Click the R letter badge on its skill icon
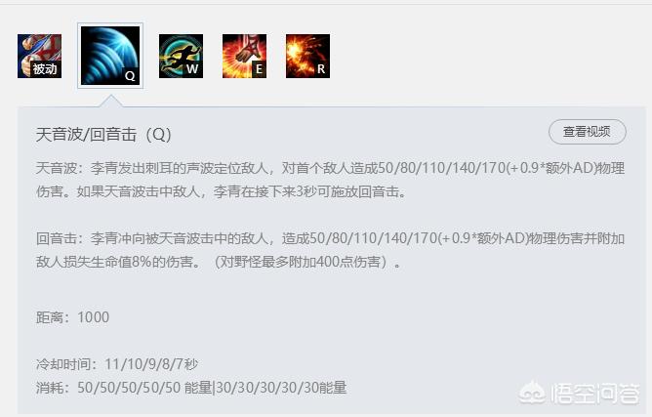 click(321, 68)
